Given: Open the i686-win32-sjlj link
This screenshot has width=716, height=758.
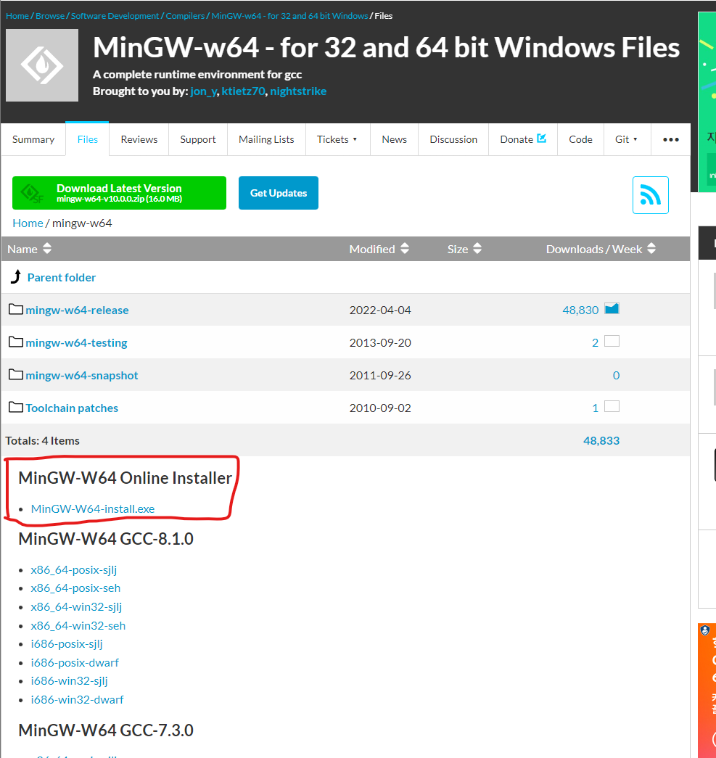Looking at the screenshot, I should click(69, 680).
